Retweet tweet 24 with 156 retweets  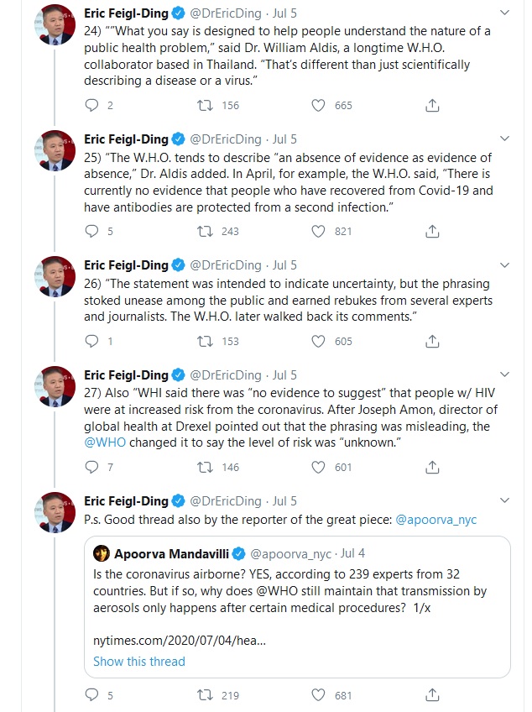coord(206,105)
